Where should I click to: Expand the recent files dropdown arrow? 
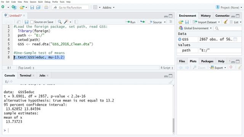[x=26, y=8]
